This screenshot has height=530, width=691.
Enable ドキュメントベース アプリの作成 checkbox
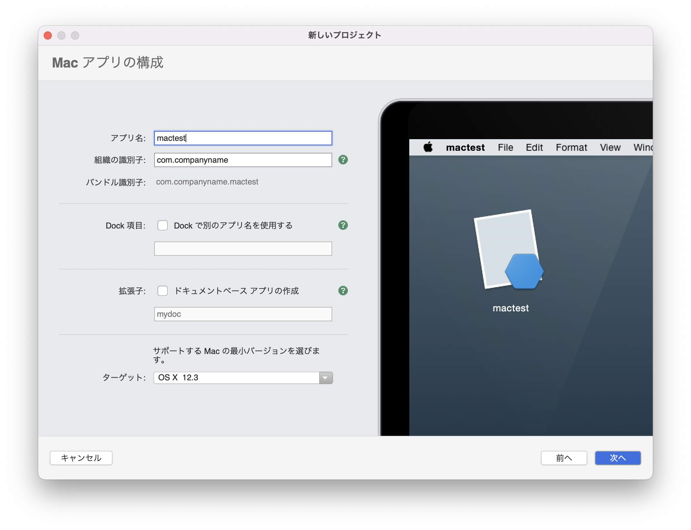pyautogui.click(x=163, y=291)
